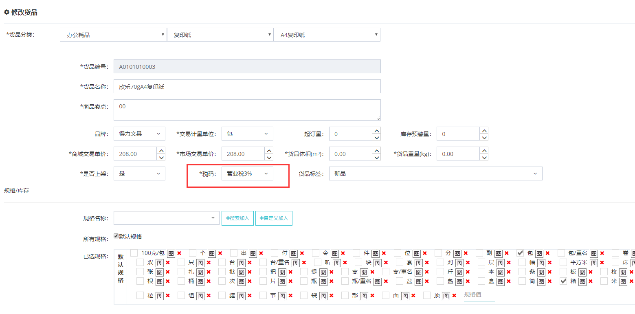Click the 自定义加入 button
This screenshot has height=314, width=635.
(x=274, y=218)
